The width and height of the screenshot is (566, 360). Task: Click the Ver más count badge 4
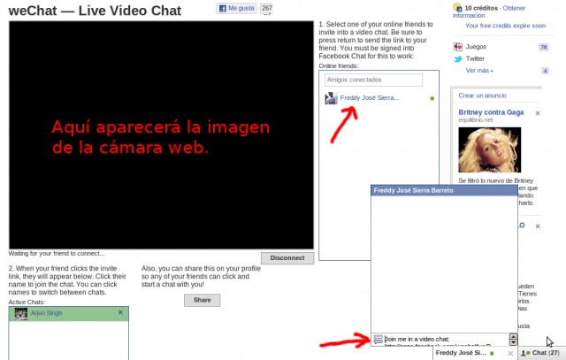tap(545, 71)
